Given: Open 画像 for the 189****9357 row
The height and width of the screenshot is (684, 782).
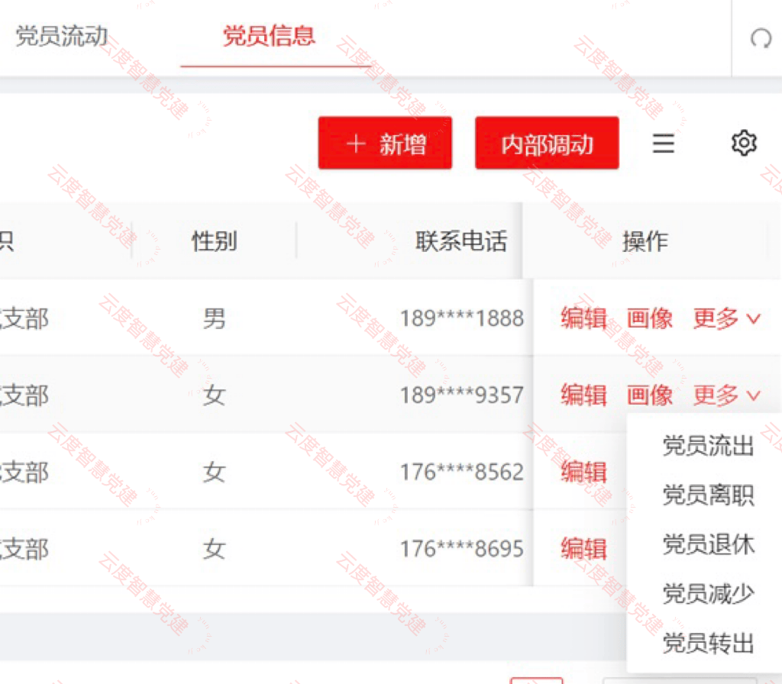Looking at the screenshot, I should tap(649, 395).
